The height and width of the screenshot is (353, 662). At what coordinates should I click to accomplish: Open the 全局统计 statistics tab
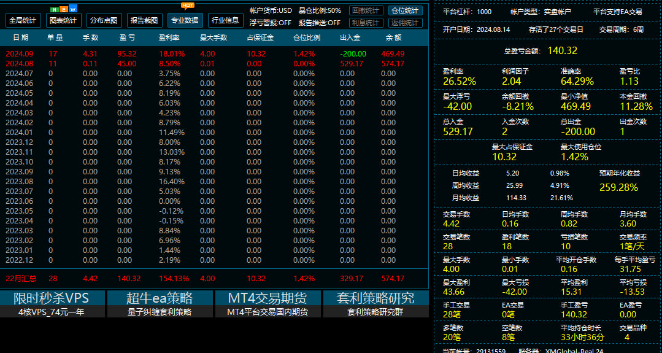(23, 20)
